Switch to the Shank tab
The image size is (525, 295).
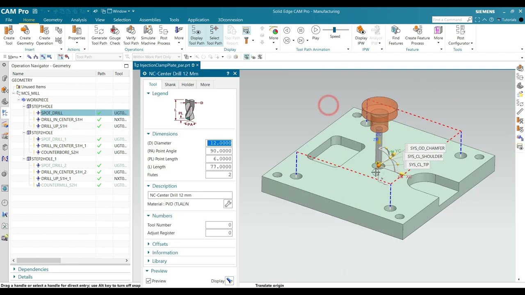[170, 84]
